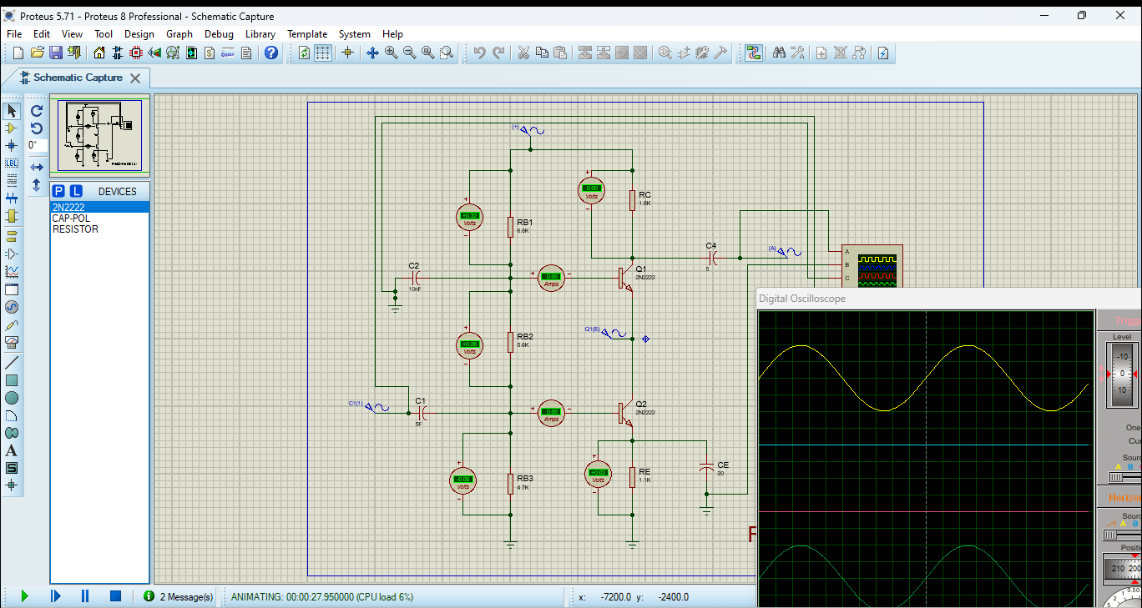Click the Cut scissors icon
The width and height of the screenshot is (1142, 608).
point(523,53)
